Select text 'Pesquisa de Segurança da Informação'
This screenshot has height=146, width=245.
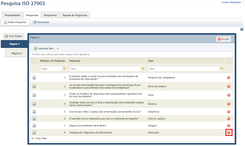[91, 133]
